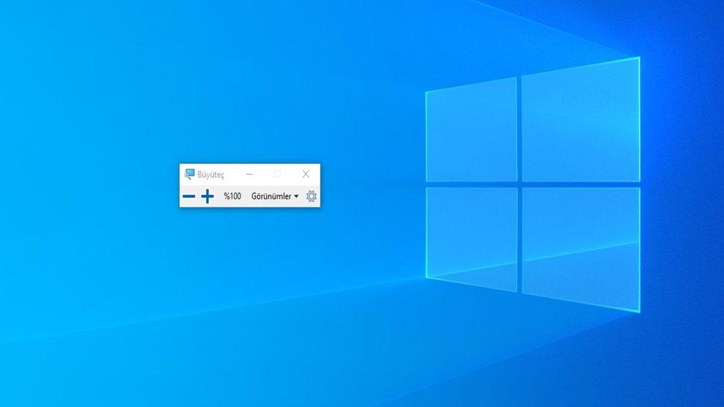This screenshot has height=407, width=724.
Task: Open Magnifier settings via the gear icon
Action: pyautogui.click(x=311, y=196)
